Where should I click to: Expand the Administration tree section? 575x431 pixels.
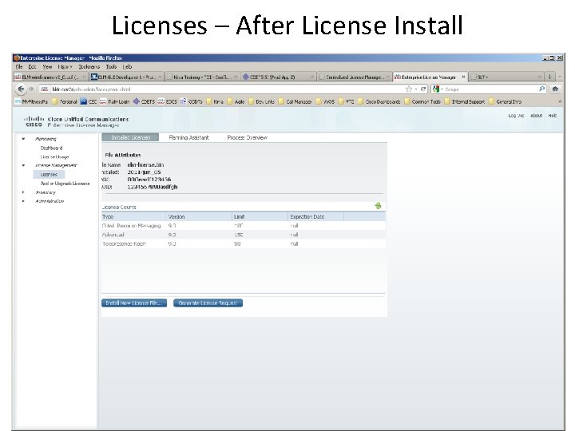click(23, 201)
